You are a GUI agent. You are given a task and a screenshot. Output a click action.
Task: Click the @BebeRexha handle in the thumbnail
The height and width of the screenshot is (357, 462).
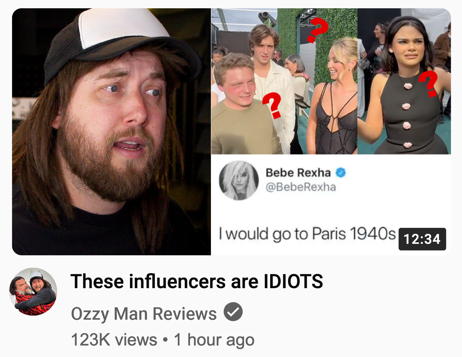point(301,187)
